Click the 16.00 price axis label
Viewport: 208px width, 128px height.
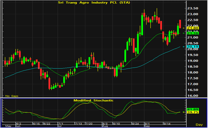pos(192,96)
